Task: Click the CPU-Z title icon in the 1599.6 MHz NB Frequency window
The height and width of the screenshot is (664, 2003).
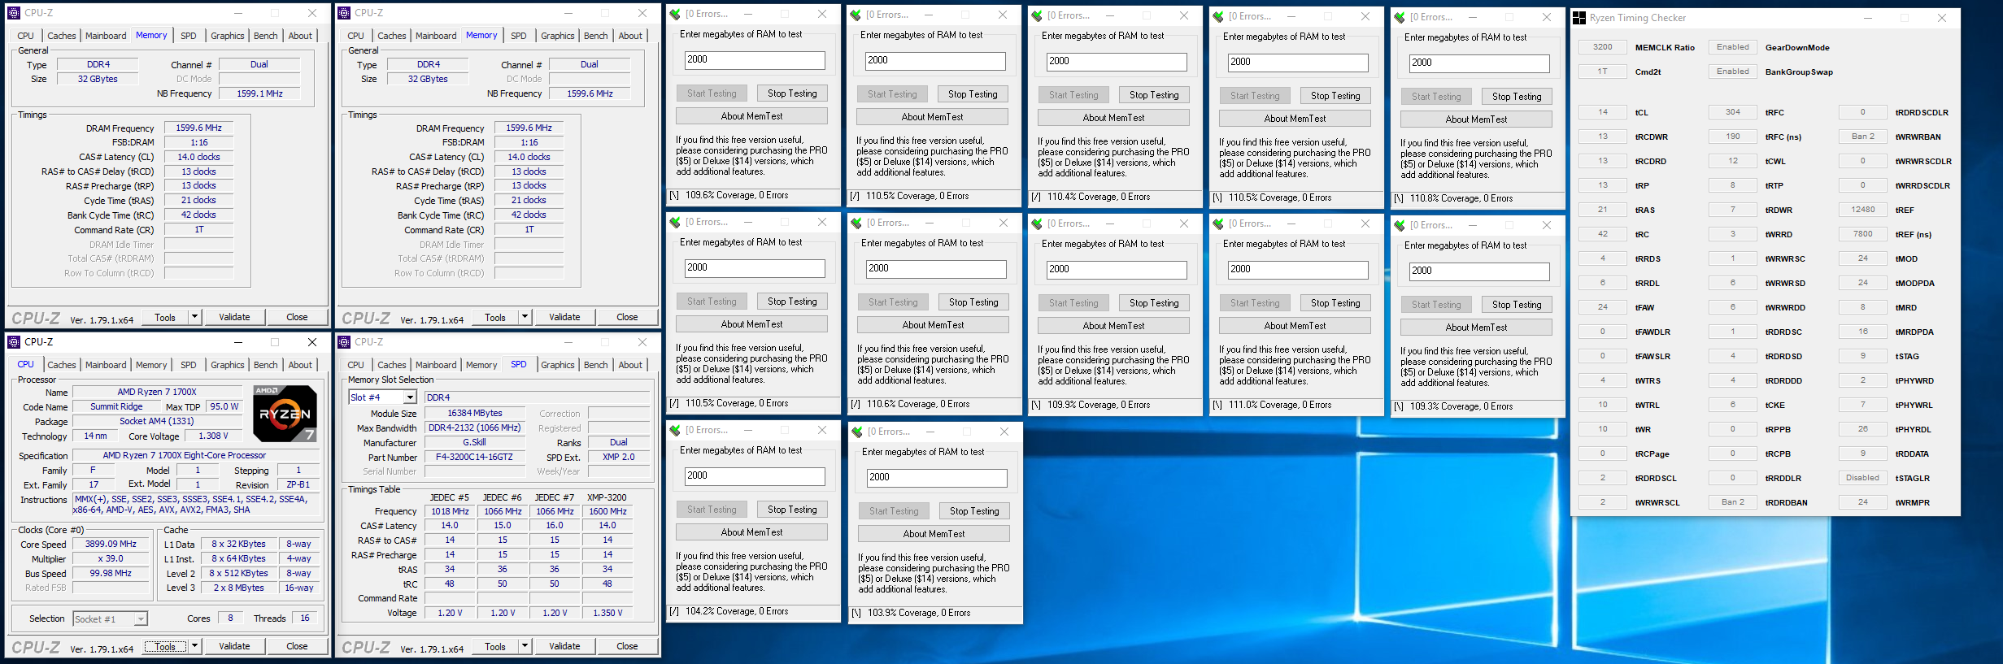Action: click(x=344, y=12)
